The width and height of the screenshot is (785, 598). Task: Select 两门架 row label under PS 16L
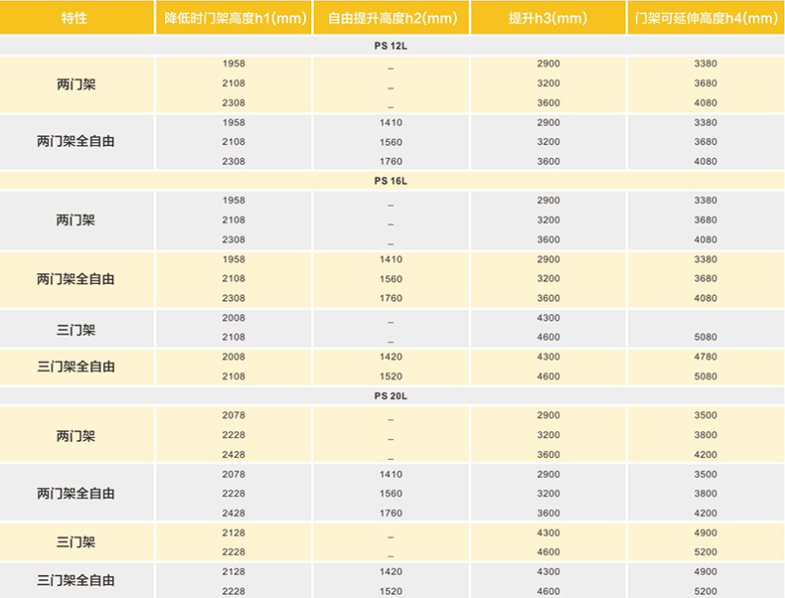tap(76, 221)
